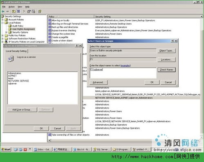Viewport: 204px width, 162px height.
Task: Click OK in Select Users or Groups
Action: (x=152, y=82)
